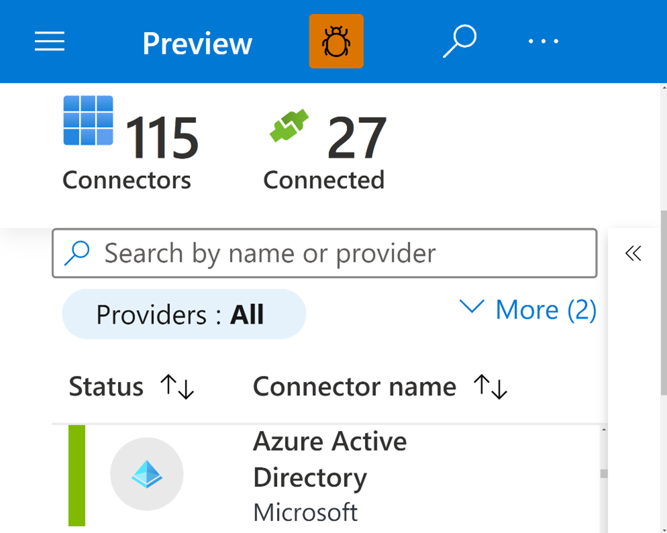Collapse the side panel with the double chevron
This screenshot has height=533, width=667.
pyautogui.click(x=633, y=254)
